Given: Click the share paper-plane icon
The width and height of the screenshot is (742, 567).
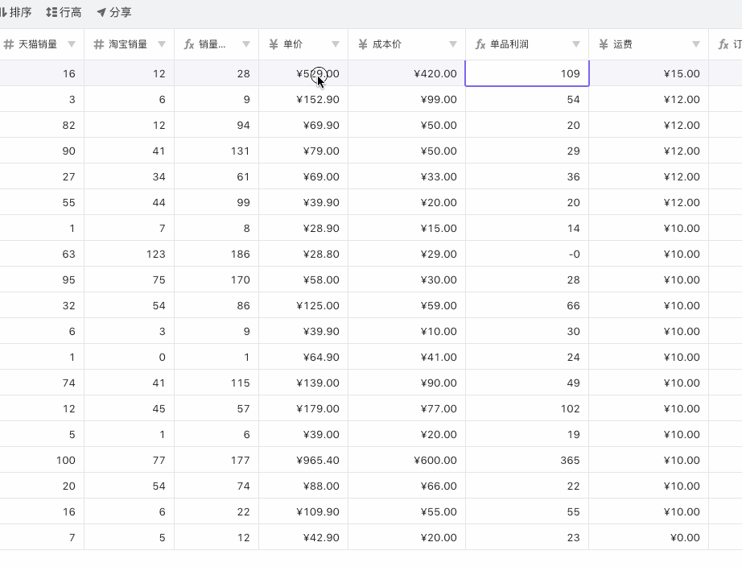Looking at the screenshot, I should 101,13.
